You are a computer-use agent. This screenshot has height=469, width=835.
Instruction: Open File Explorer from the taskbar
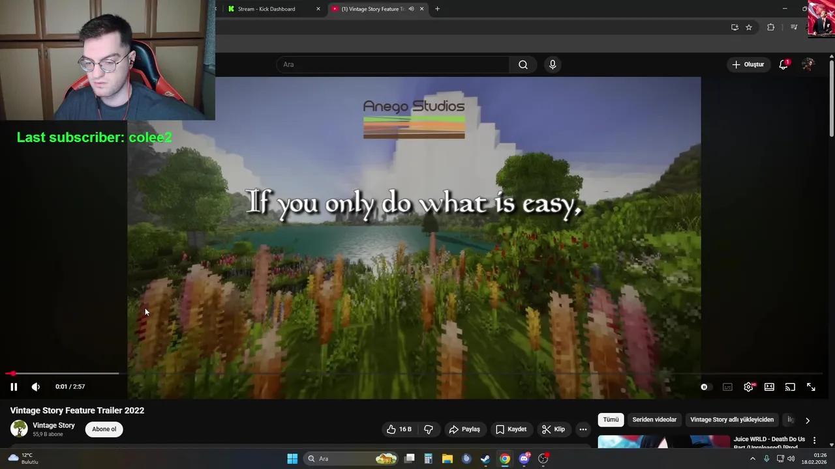(447, 459)
